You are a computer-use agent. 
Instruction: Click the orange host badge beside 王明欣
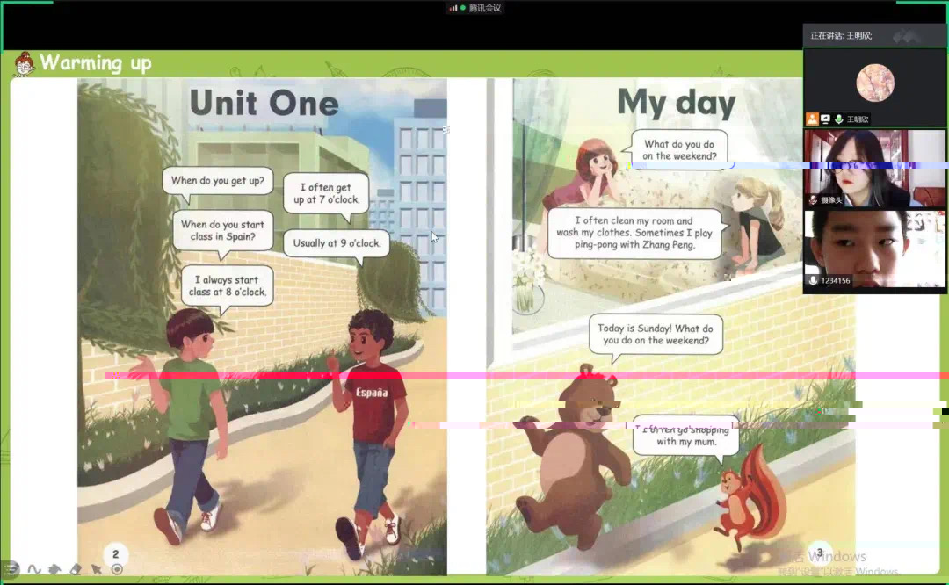812,119
